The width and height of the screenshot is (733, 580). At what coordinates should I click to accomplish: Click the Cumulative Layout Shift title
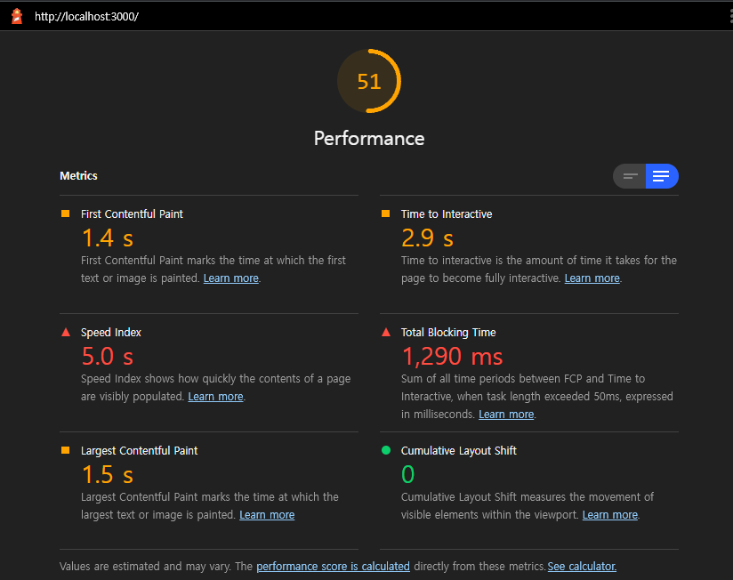click(x=459, y=450)
